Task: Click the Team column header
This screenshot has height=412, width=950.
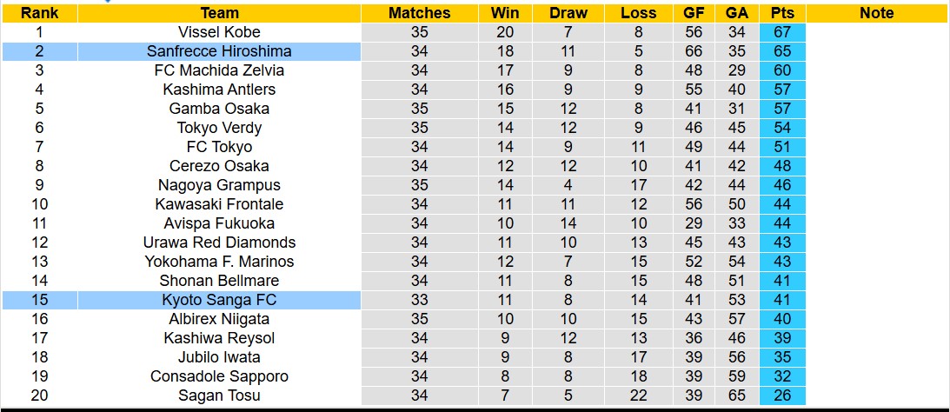Action: click(219, 13)
